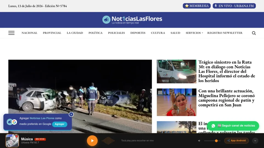
Task: Open the LA CIUDAD section
Action: 75,33
